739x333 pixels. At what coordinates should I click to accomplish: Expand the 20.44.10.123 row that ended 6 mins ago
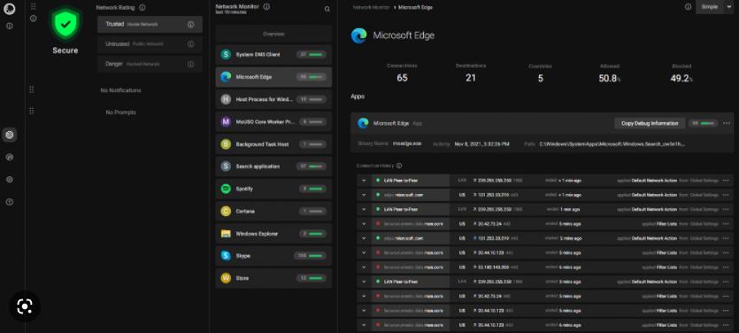point(364,325)
